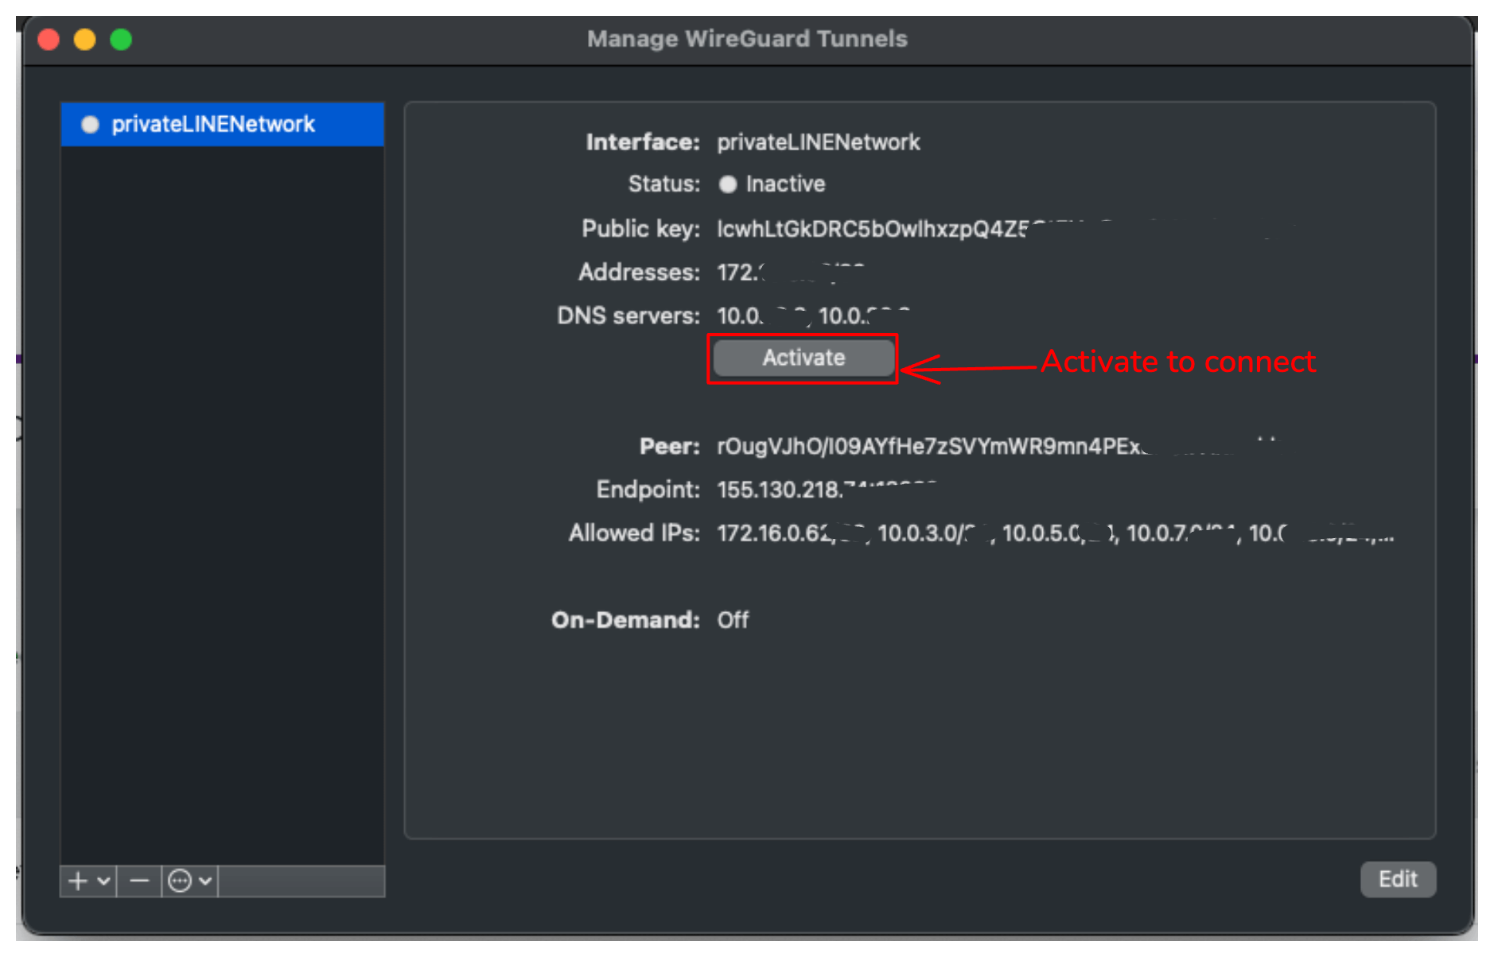Open the ellipsis circle actions icon
Image resolution: width=1494 pixels, height=957 pixels.
[181, 881]
